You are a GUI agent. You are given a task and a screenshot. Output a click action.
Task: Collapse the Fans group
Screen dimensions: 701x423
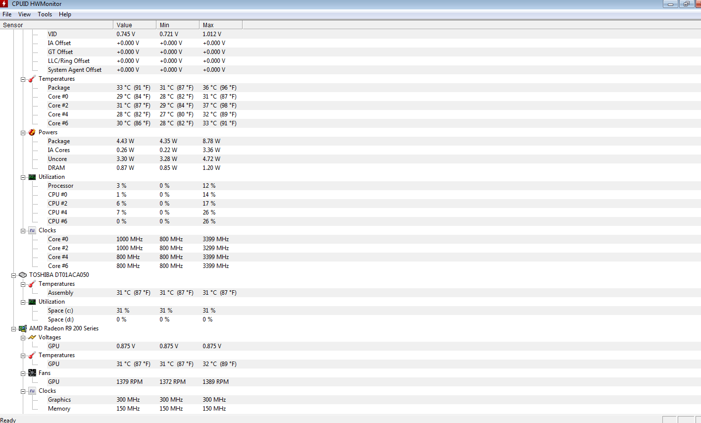click(23, 373)
